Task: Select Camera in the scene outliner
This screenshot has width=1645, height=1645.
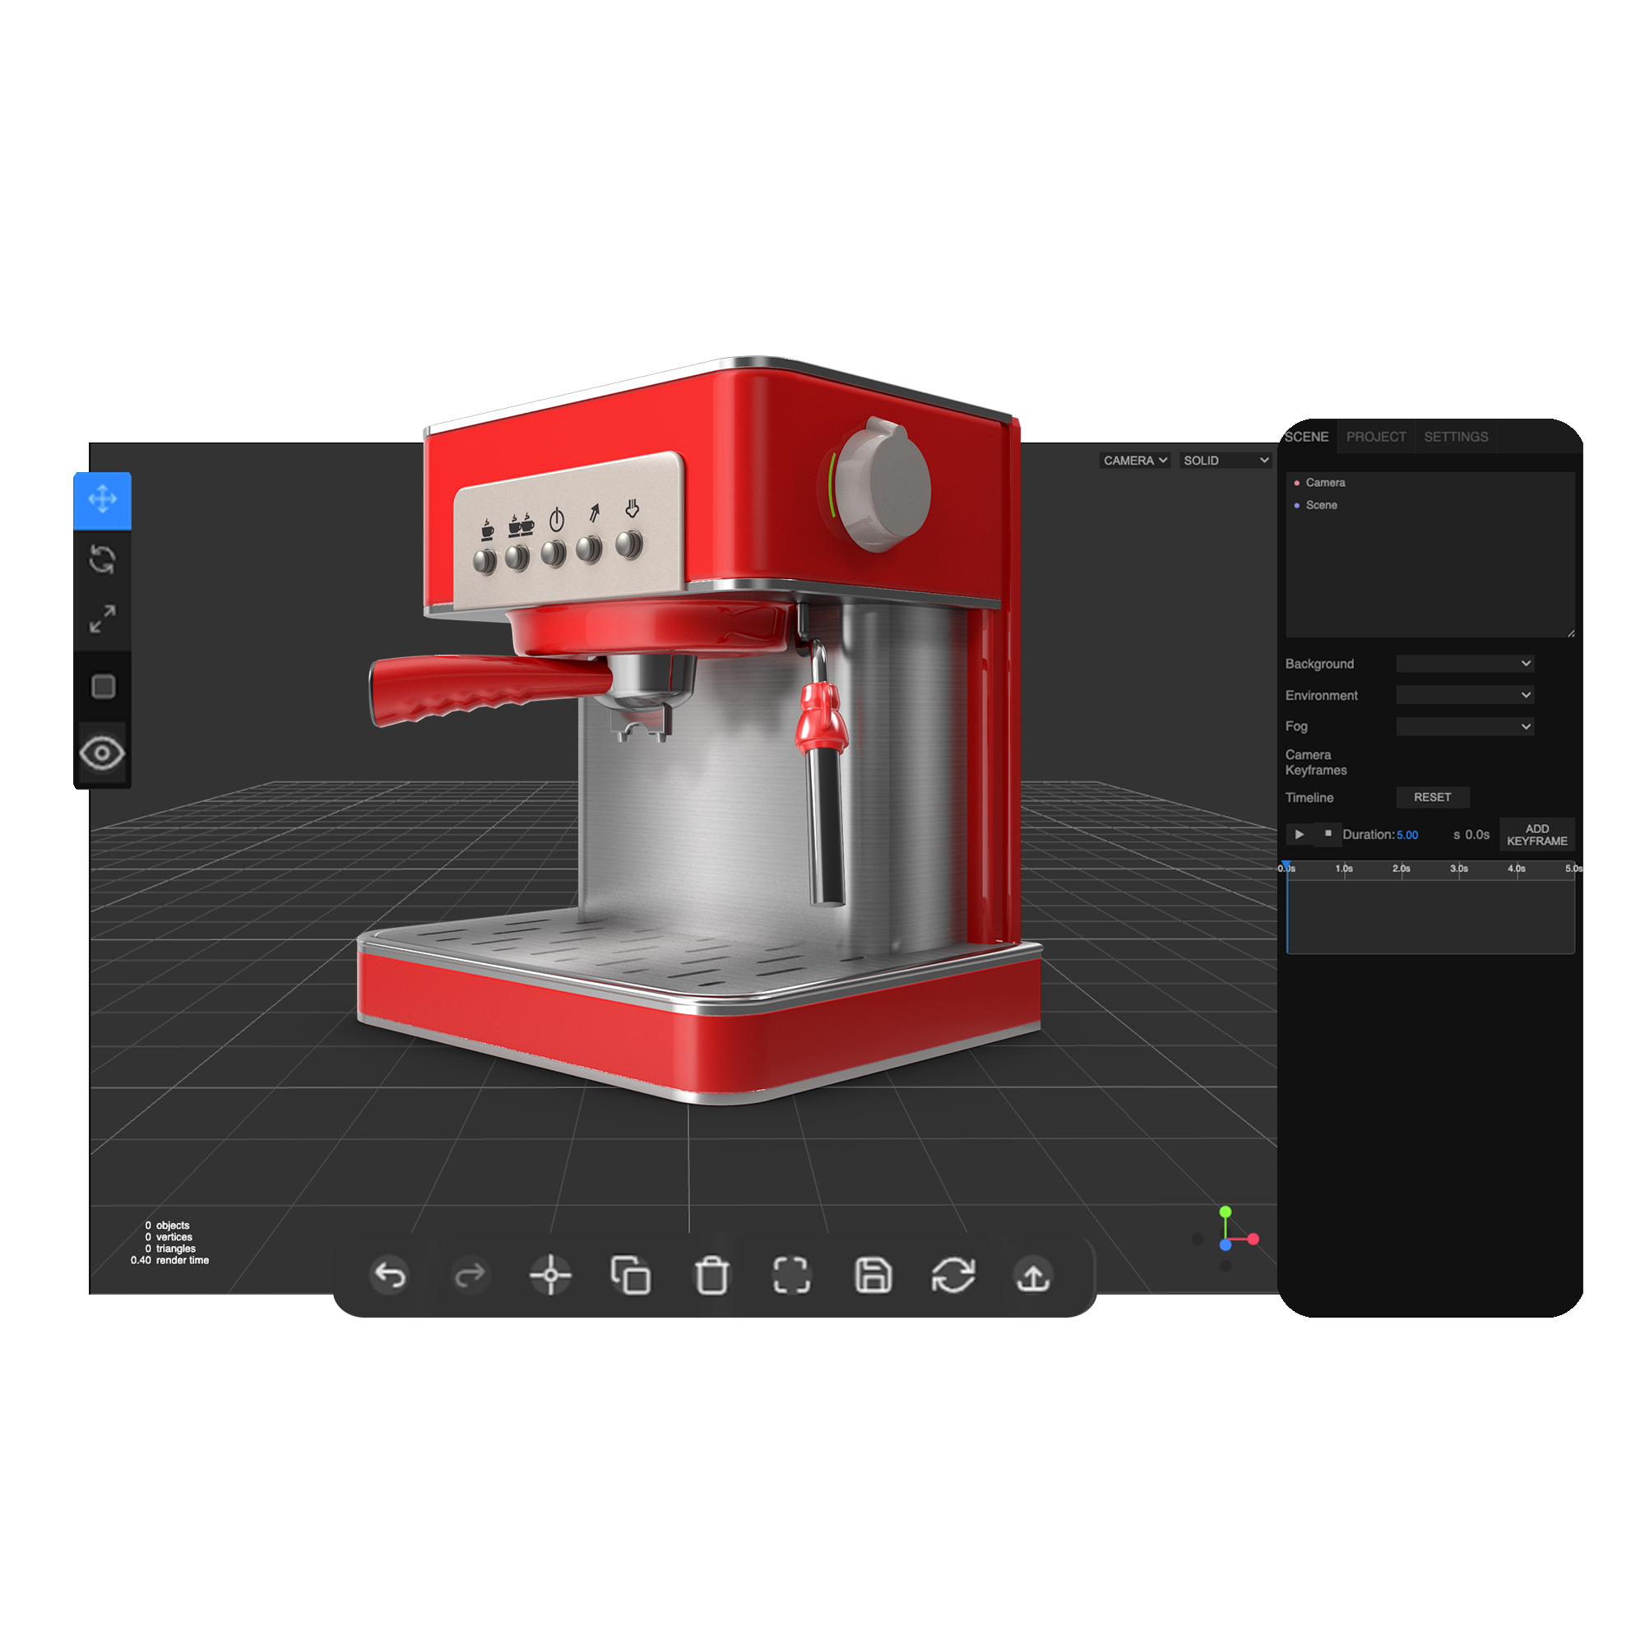Action: 1326,482
